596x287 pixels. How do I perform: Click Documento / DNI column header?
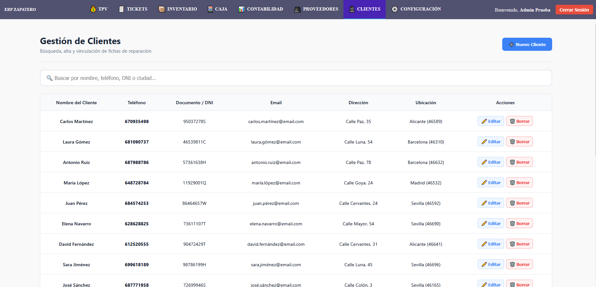tap(194, 103)
